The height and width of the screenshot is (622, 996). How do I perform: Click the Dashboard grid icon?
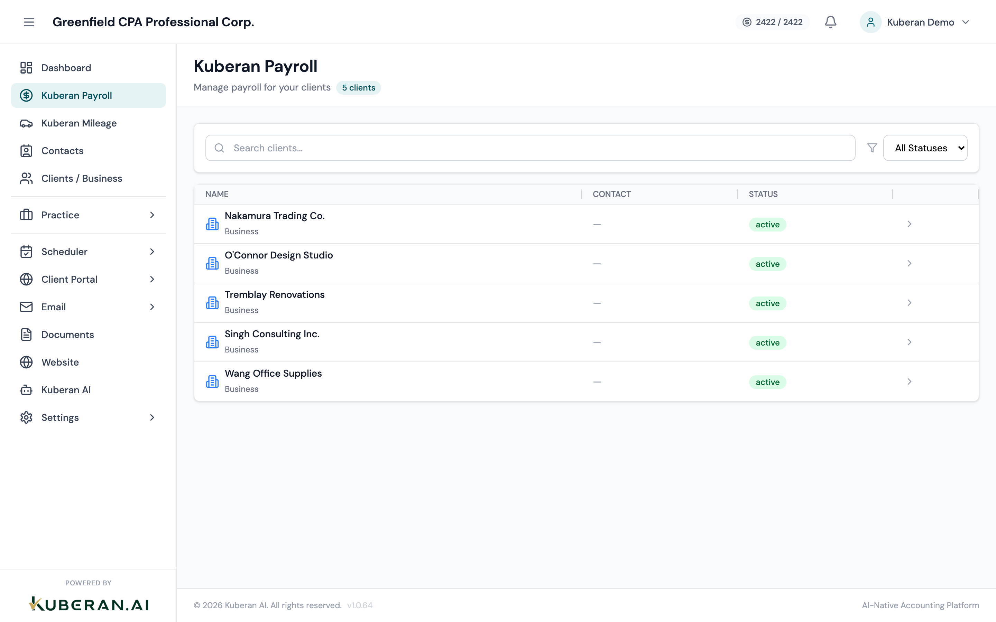[26, 67]
